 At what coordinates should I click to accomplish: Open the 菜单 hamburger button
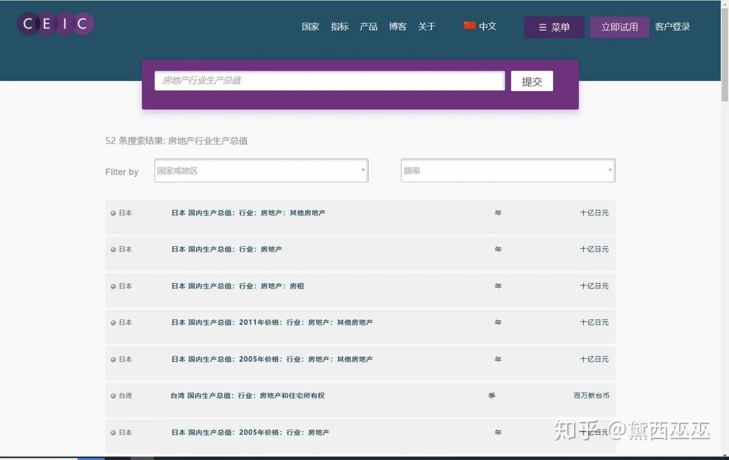click(x=554, y=27)
